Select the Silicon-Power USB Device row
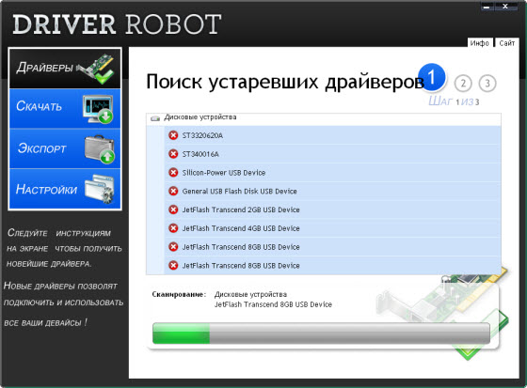The width and height of the screenshot is (527, 388). coord(332,173)
